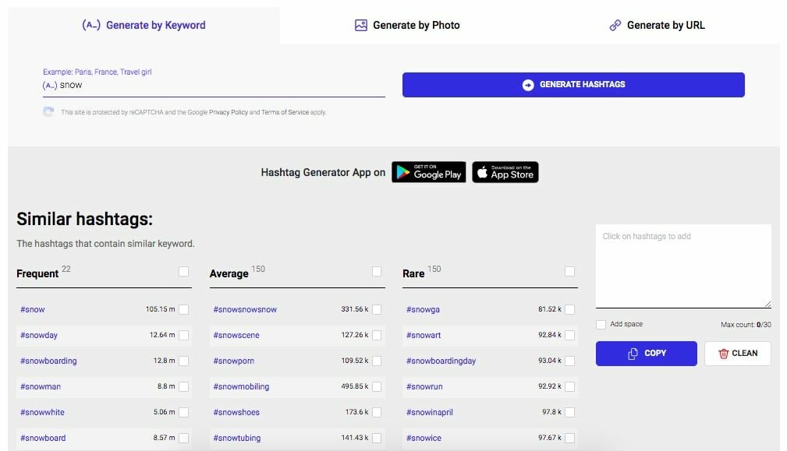Click the trash icon in Clean button
The width and height of the screenshot is (787, 451).
pyautogui.click(x=723, y=354)
